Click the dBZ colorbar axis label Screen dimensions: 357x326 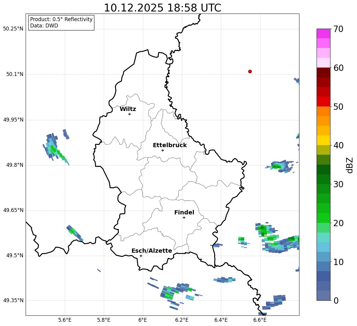[x=350, y=165]
